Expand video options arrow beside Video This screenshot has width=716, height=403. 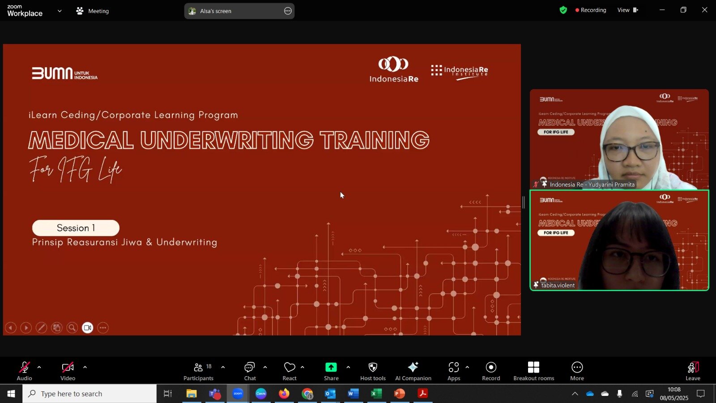tap(85, 367)
